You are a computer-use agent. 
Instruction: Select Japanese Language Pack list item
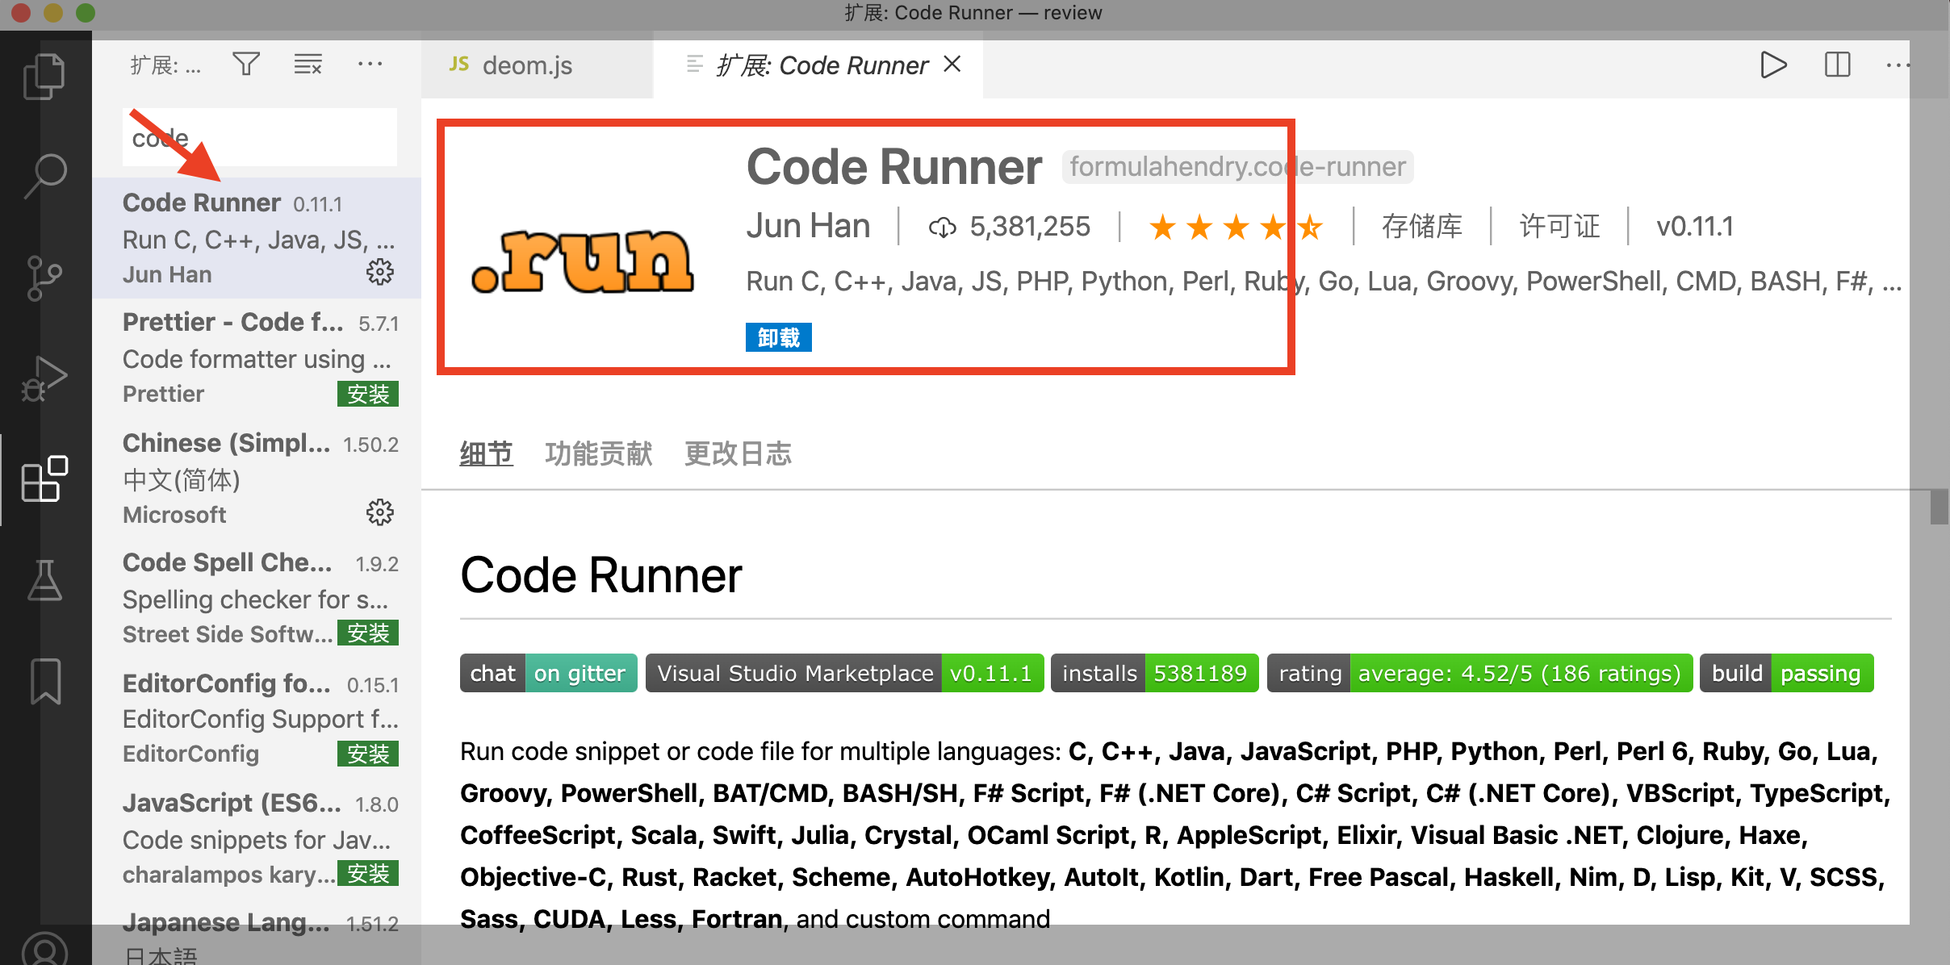(x=257, y=932)
